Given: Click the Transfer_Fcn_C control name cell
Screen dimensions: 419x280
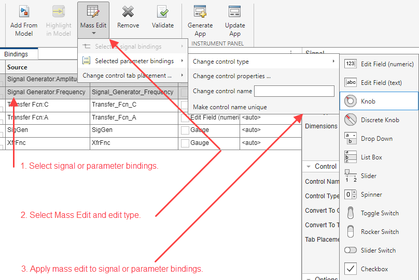Looking at the screenshot, I should click(x=134, y=105).
